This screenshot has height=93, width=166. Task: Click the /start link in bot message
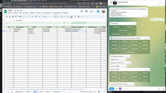tap(124, 16)
